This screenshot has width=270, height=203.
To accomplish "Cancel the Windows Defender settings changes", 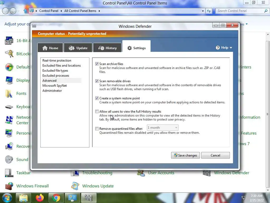I will [x=215, y=155].
